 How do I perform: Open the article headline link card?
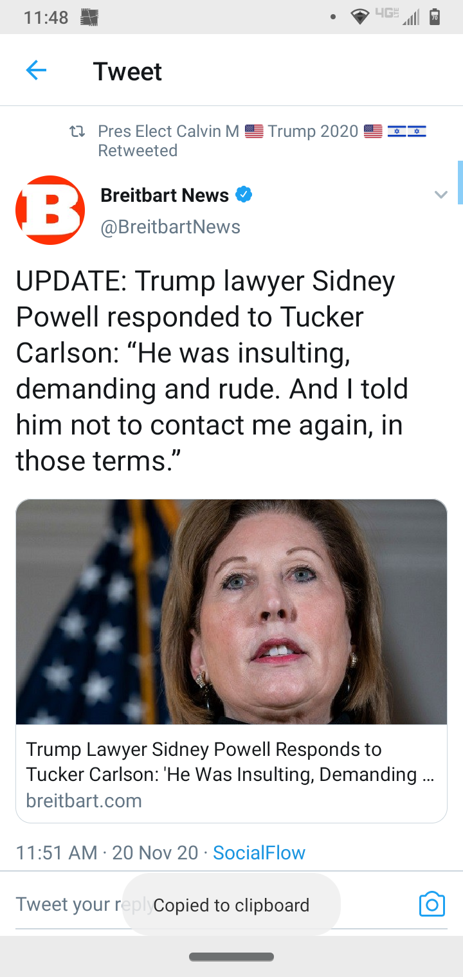[x=230, y=762]
